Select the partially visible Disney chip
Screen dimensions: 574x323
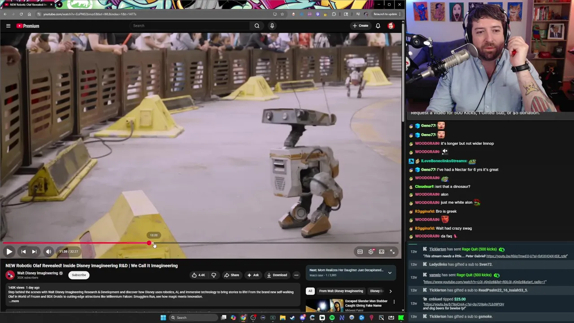click(376, 291)
